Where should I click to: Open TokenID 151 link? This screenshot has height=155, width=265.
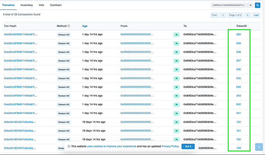[x=238, y=130]
